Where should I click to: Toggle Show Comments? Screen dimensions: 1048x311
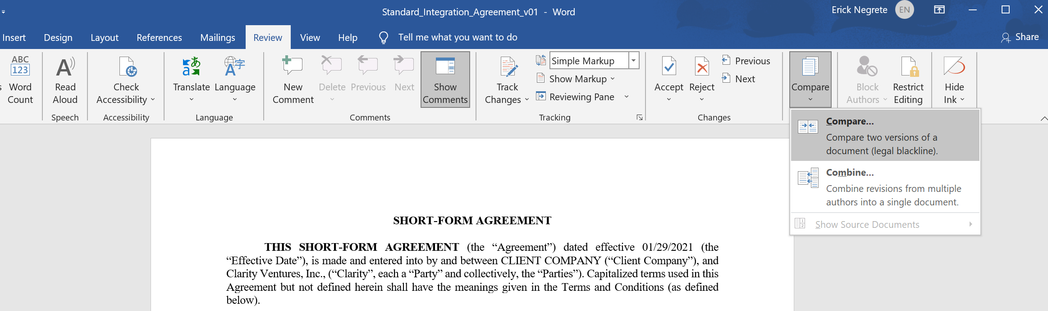tap(445, 80)
